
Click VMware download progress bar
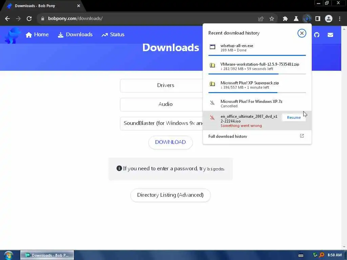[x=257, y=74]
